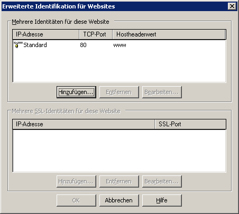The width and height of the screenshot is (239, 214).
Task: Sort by TCP-Port column header
Action: coord(96,34)
